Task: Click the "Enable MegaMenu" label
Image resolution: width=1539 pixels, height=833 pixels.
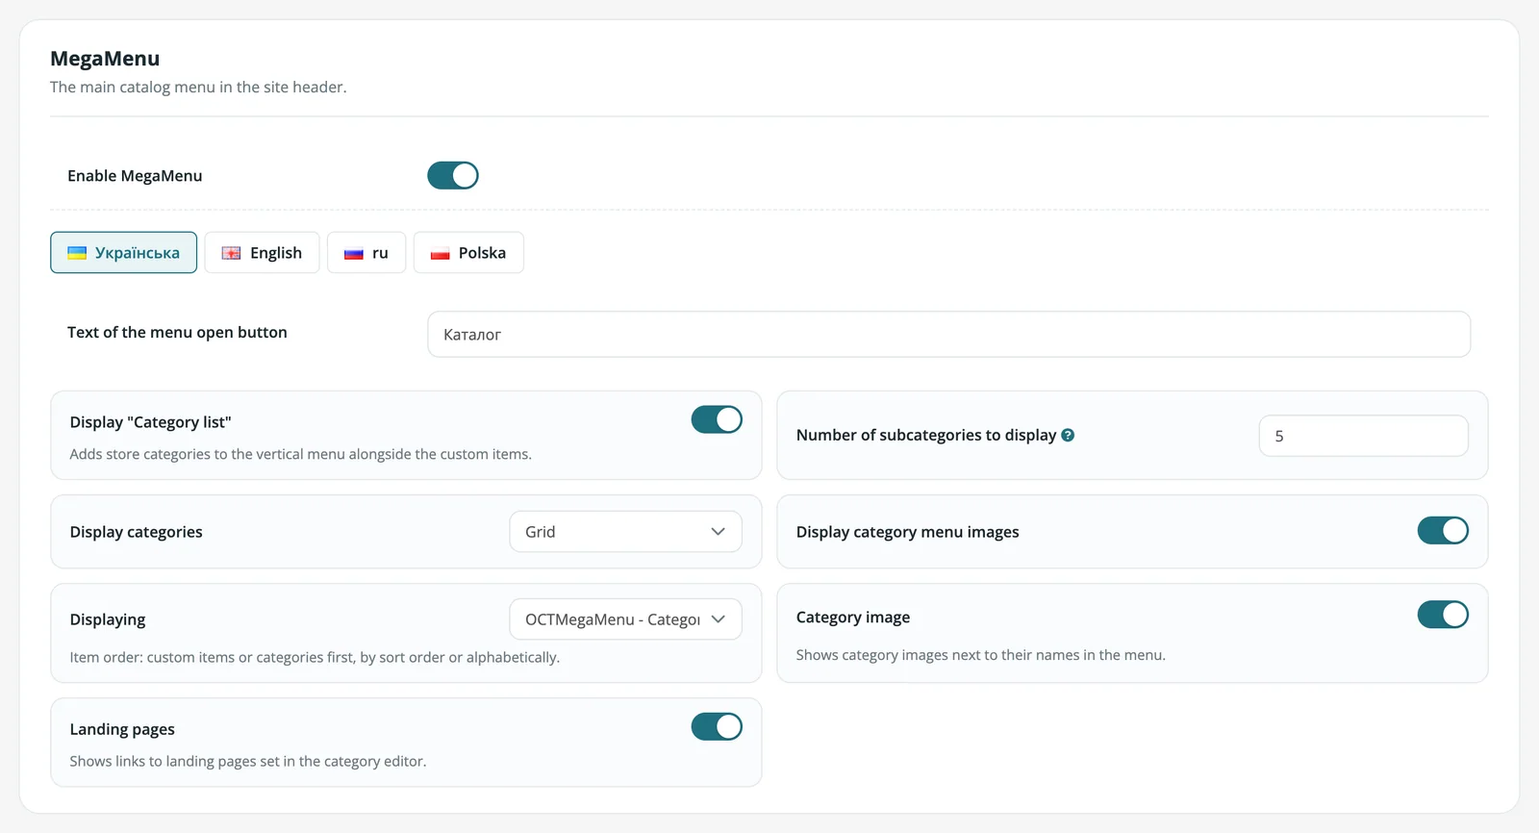Action: pyautogui.click(x=135, y=176)
